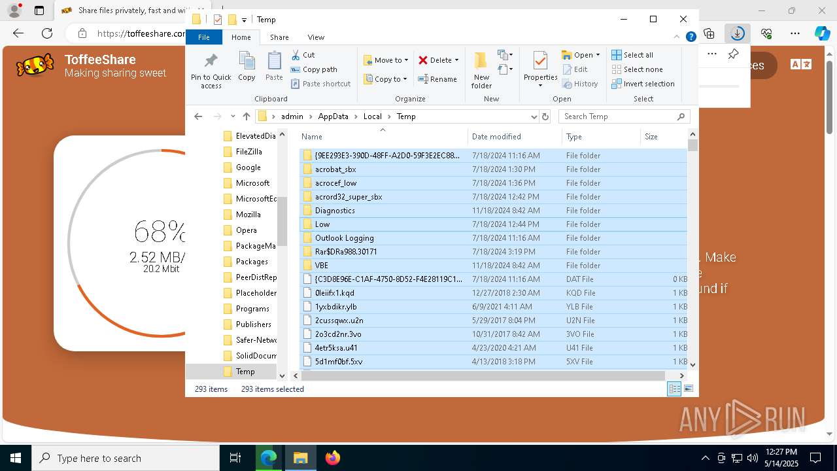This screenshot has width=837, height=471.
Task: Sort by Date modified column
Action: click(x=515, y=137)
